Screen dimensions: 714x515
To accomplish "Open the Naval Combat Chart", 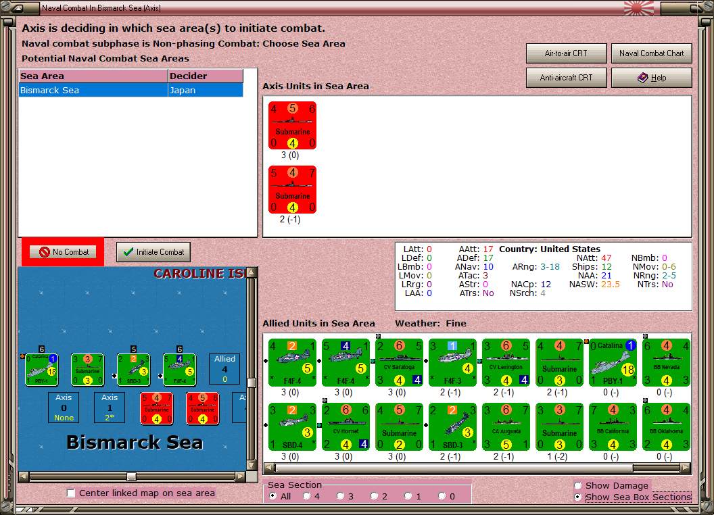I will tap(651, 53).
